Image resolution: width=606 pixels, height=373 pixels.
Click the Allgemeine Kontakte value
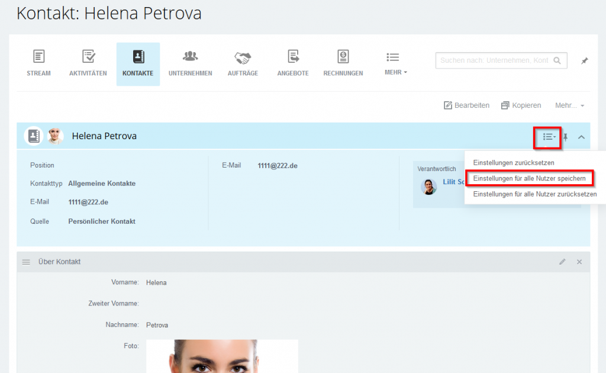point(102,184)
